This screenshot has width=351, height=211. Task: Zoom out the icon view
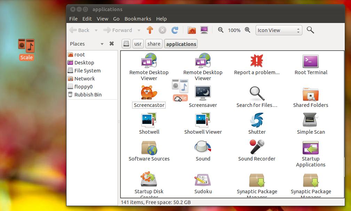click(221, 30)
